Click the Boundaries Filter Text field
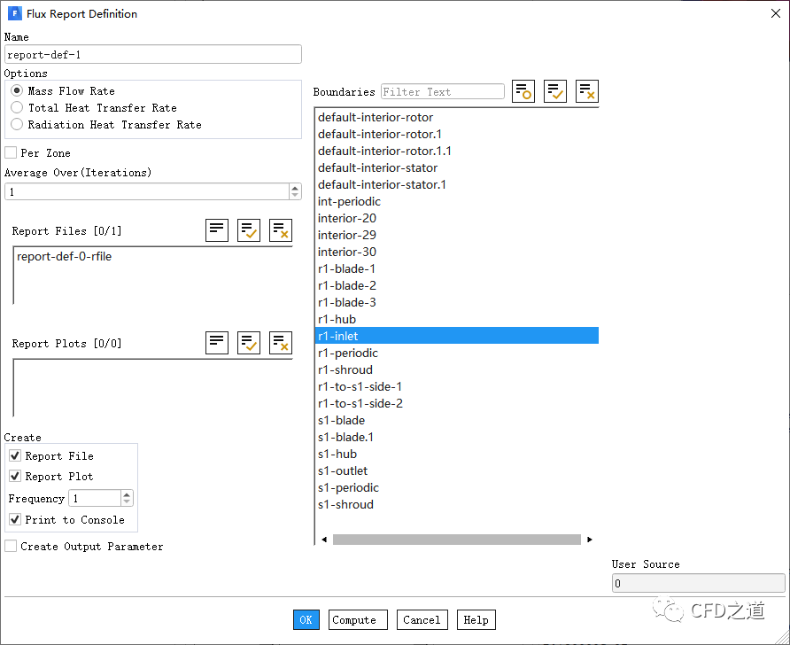The image size is (790, 645). click(x=442, y=91)
